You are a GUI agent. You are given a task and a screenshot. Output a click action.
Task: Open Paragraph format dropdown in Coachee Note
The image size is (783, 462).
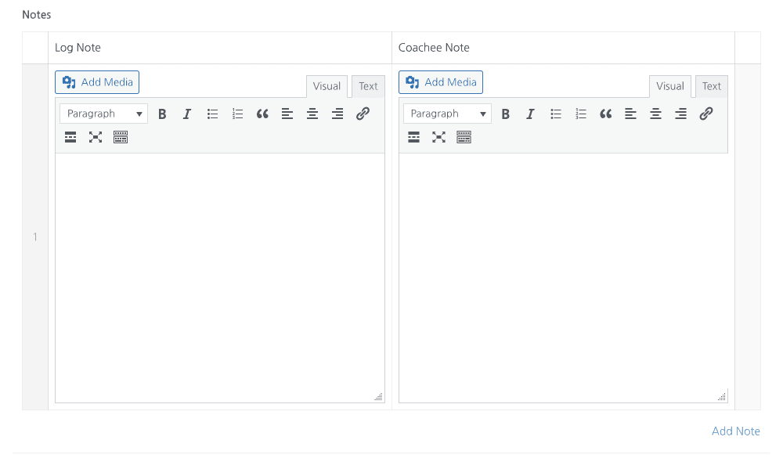click(447, 114)
